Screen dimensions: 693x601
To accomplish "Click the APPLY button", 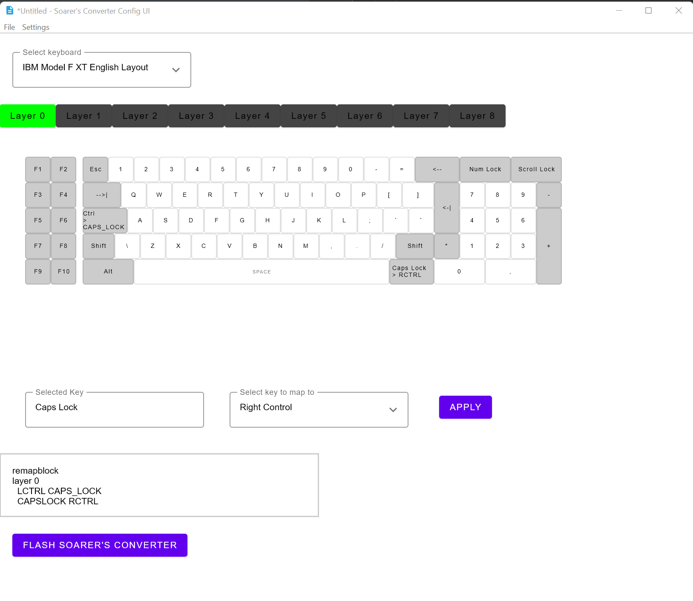I will [465, 407].
